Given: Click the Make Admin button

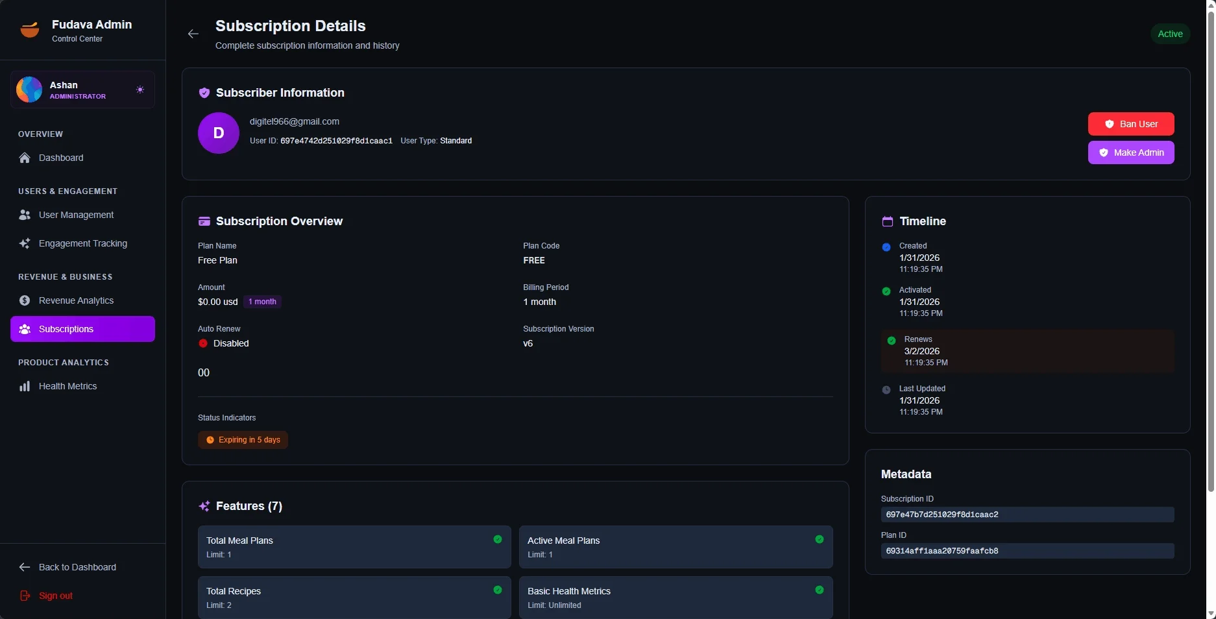Looking at the screenshot, I should pyautogui.click(x=1130, y=152).
